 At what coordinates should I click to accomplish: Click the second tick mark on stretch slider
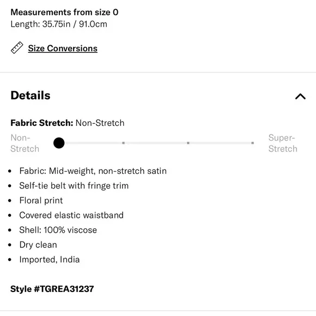point(123,143)
